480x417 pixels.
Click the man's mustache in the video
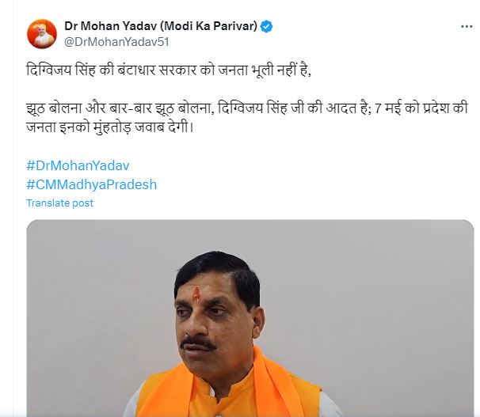coord(198,343)
